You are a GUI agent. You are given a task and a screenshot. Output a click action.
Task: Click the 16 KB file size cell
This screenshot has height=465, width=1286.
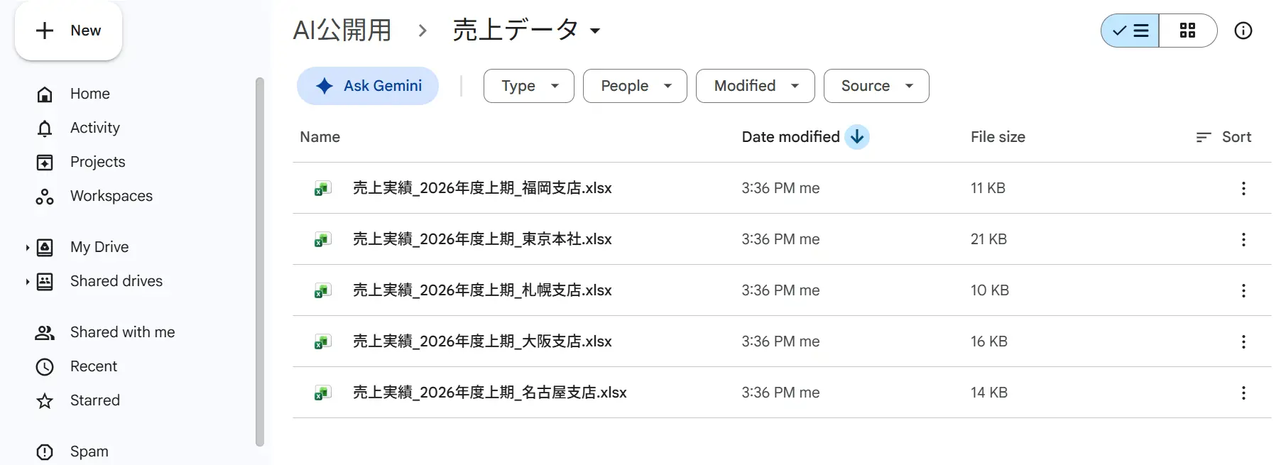989,341
